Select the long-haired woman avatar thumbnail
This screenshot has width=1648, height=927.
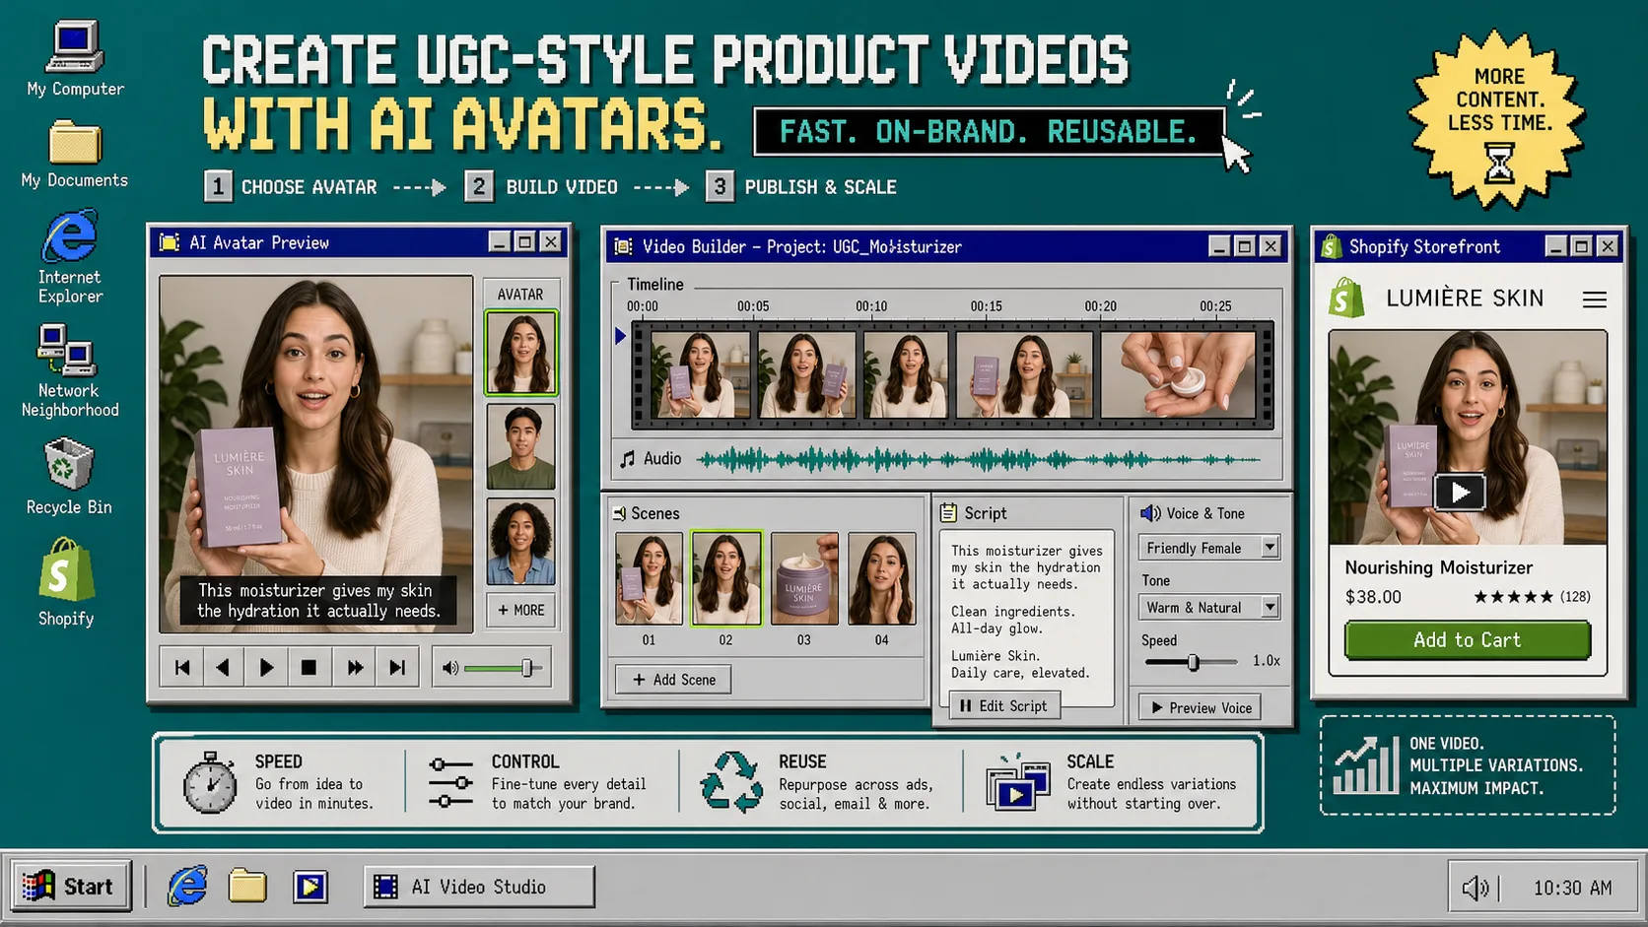(520, 353)
